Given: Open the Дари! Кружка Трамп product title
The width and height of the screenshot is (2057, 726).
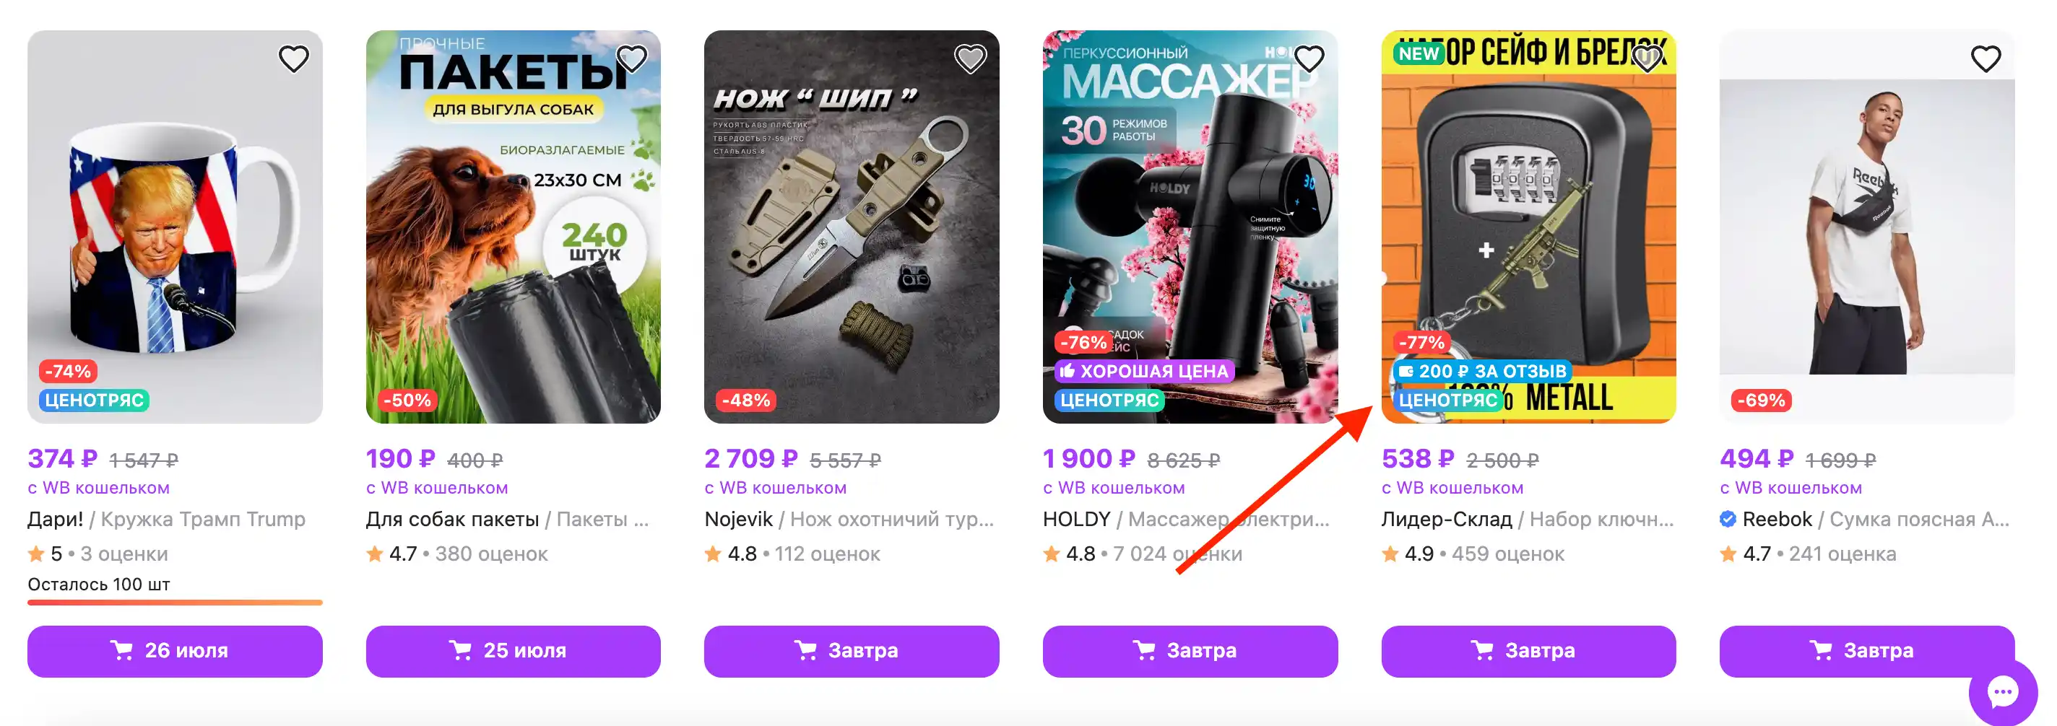Looking at the screenshot, I should [166, 520].
